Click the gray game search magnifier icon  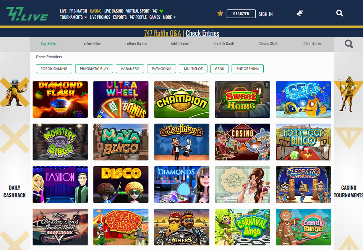348,44
